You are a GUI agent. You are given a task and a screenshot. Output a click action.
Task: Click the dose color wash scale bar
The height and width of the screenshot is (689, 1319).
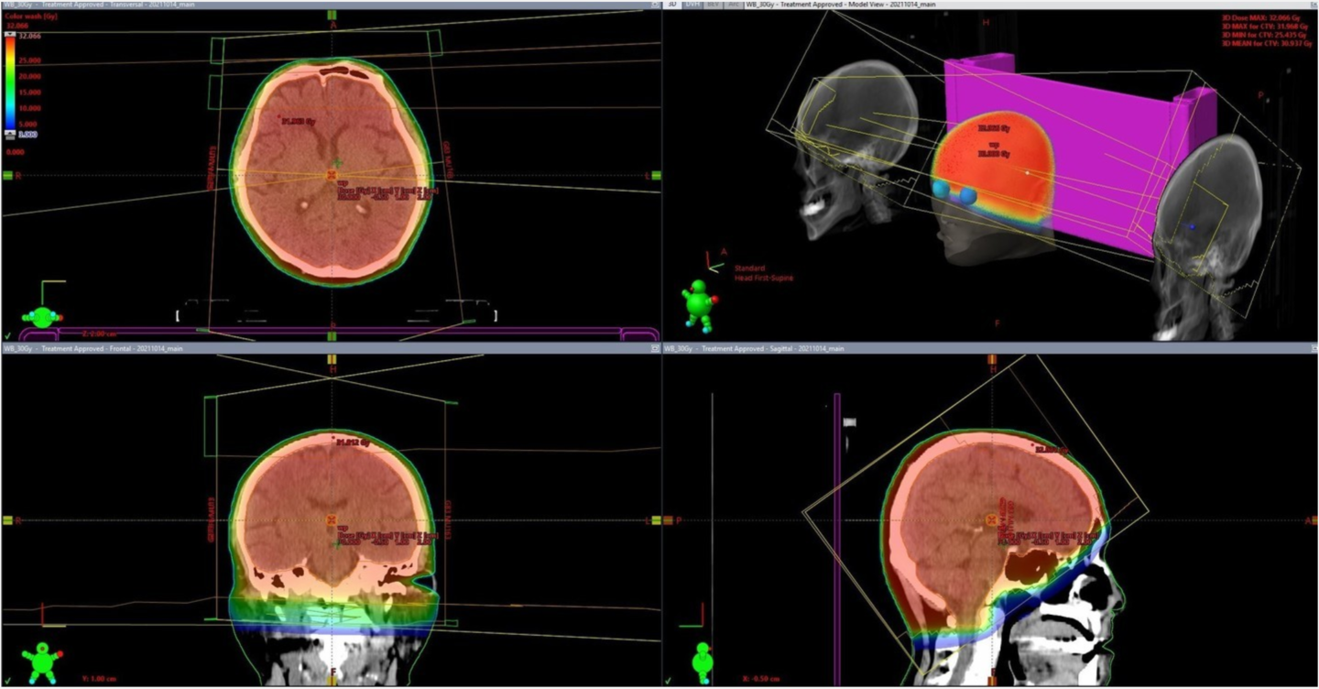point(10,82)
